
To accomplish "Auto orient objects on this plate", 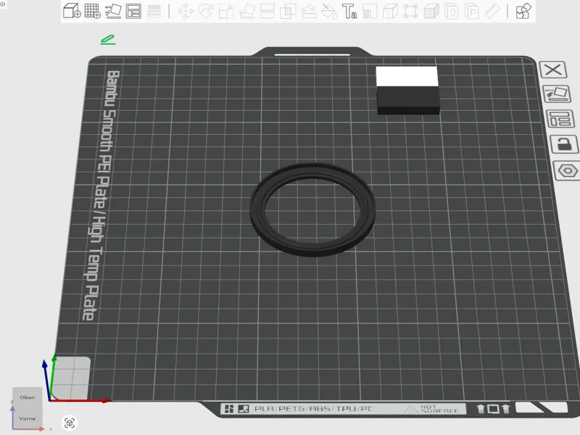I will pos(557,94).
